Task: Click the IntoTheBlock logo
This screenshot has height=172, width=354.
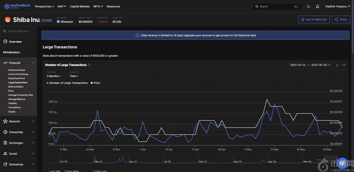Action: [x=17, y=6]
